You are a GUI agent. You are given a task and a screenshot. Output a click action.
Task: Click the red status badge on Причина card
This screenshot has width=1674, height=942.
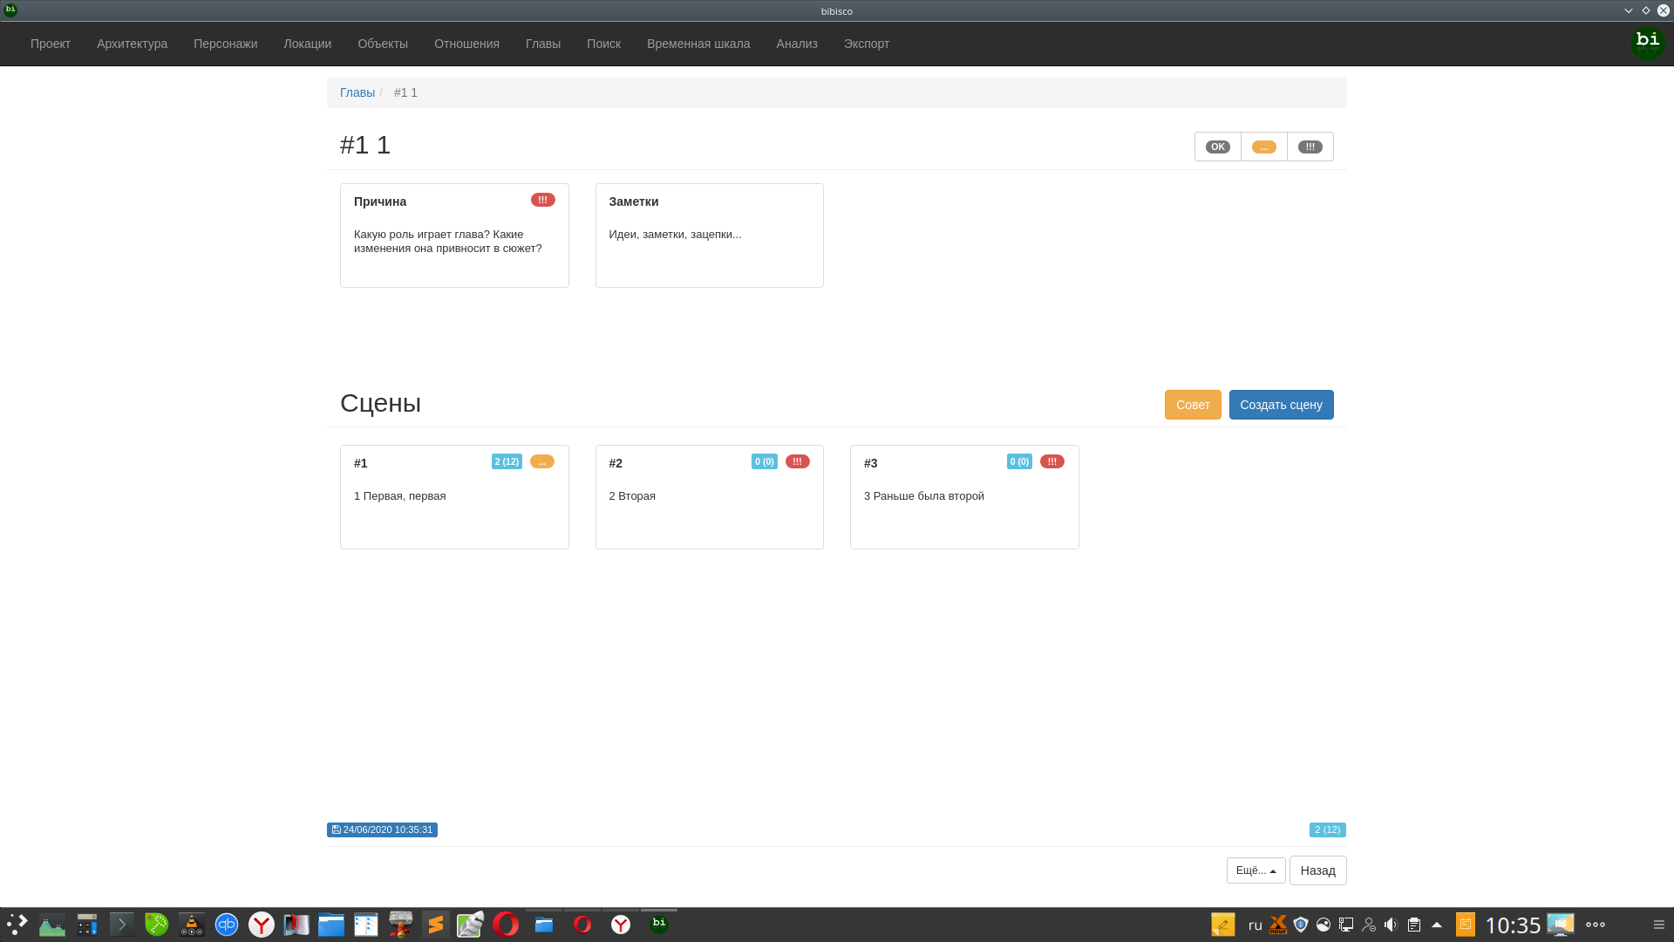pos(542,200)
